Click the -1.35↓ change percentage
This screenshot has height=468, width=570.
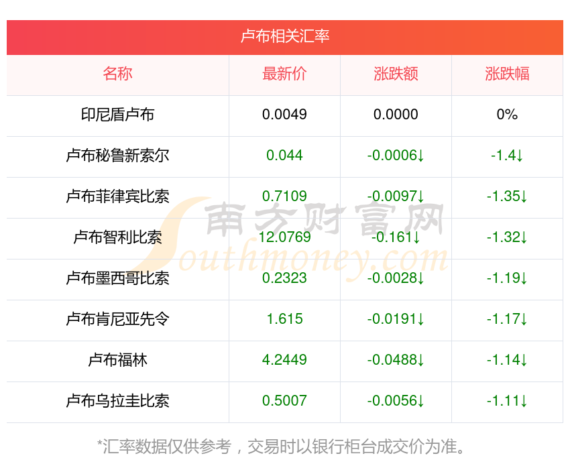[x=507, y=196]
